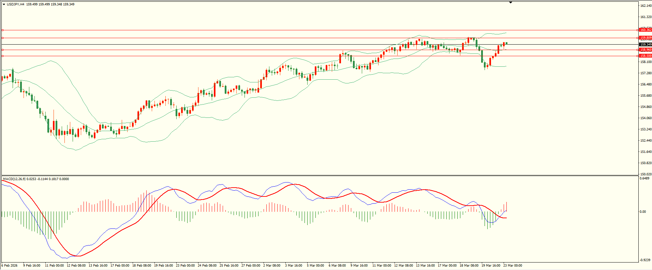This screenshot has width=652, height=270.
Task: Click the black 159.349 current price label
Action: (x=645, y=45)
